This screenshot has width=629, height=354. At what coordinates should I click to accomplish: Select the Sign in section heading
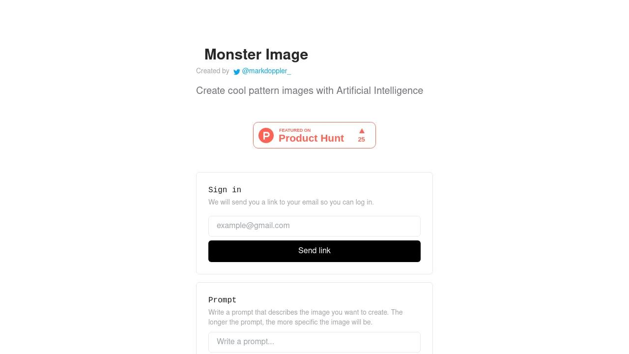click(225, 190)
